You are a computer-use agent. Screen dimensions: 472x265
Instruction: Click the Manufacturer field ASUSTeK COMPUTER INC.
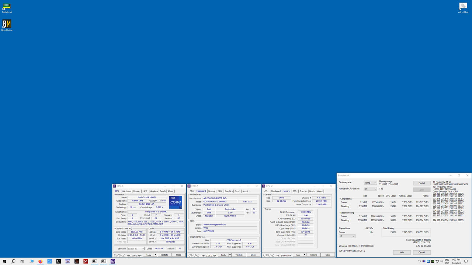click(x=230, y=198)
